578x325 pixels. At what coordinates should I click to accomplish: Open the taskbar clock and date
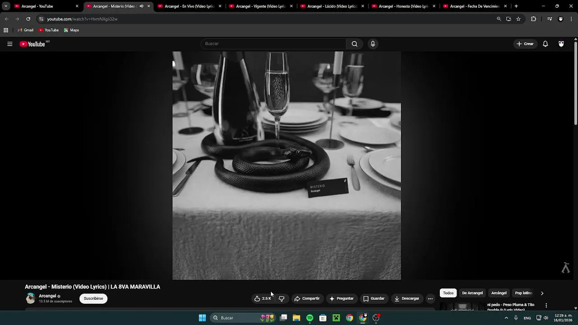click(x=563, y=318)
